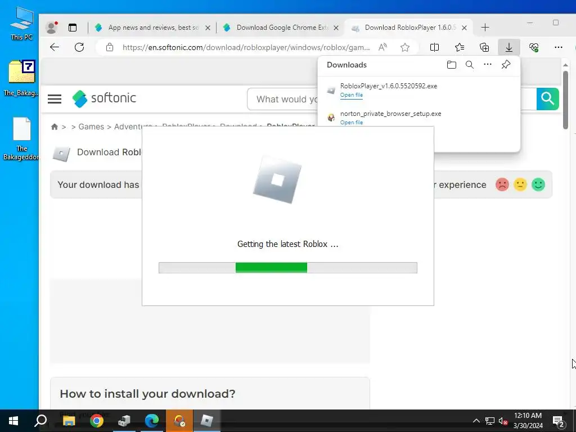
Task: Click the Roblox installer progress bar
Action: [287, 268]
